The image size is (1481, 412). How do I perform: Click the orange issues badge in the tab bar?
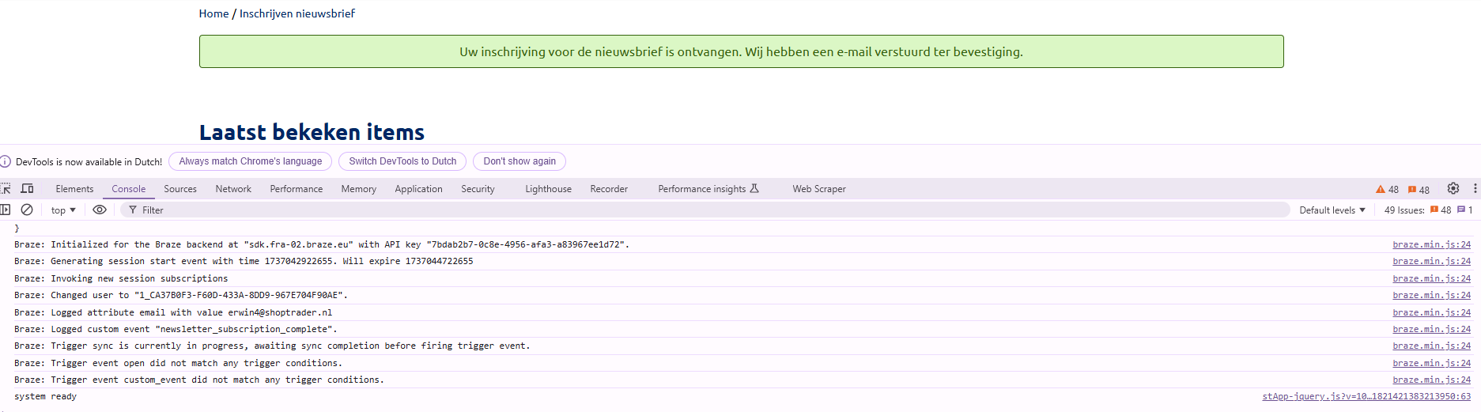point(1419,190)
